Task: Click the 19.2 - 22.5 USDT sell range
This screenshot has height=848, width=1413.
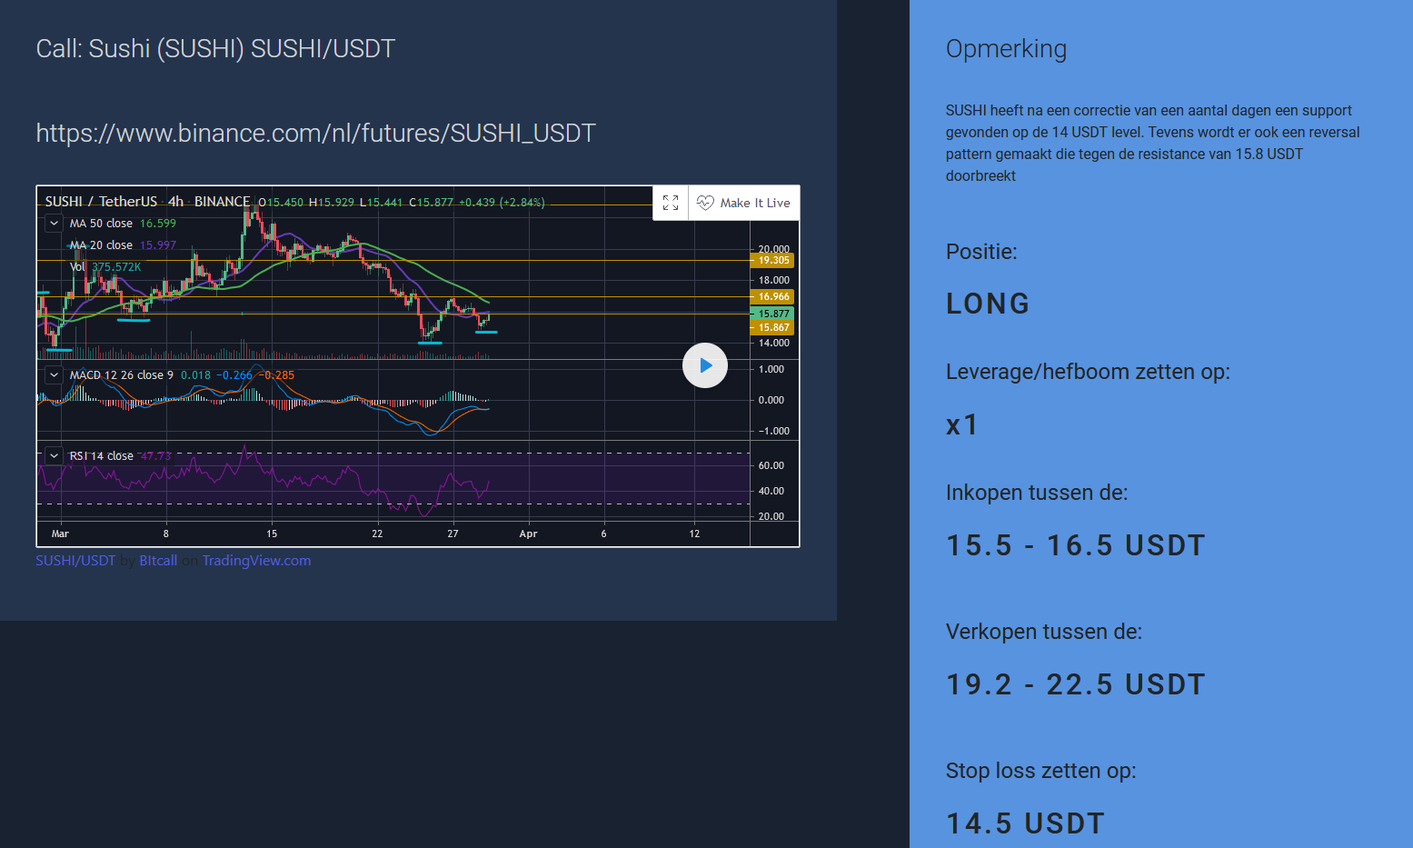Action: [1075, 684]
